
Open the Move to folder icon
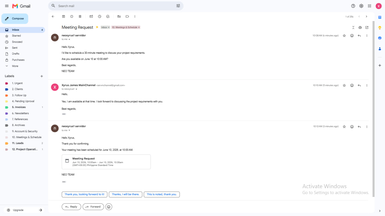(119, 17)
